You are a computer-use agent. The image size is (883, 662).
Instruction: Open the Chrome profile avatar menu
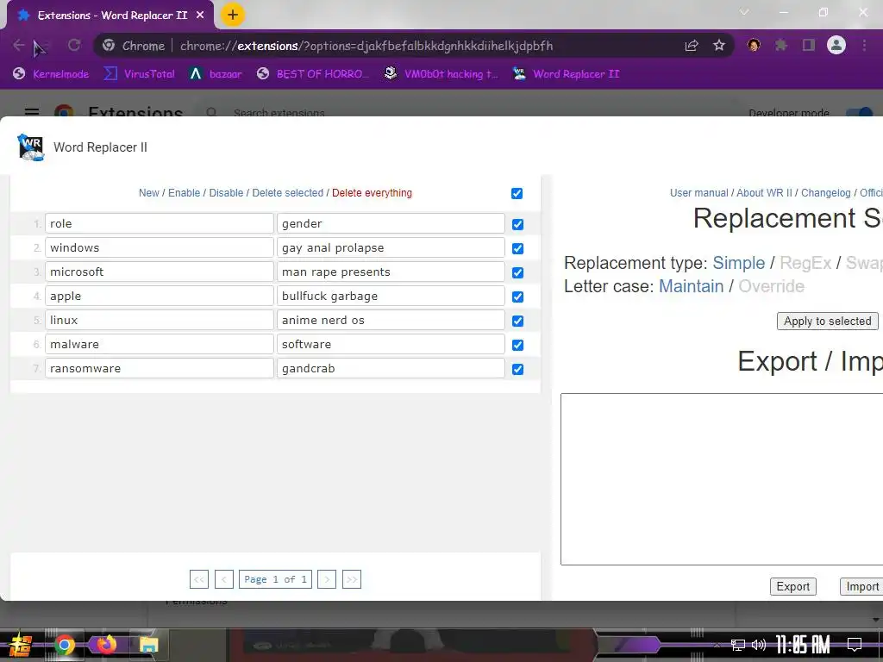(836, 45)
